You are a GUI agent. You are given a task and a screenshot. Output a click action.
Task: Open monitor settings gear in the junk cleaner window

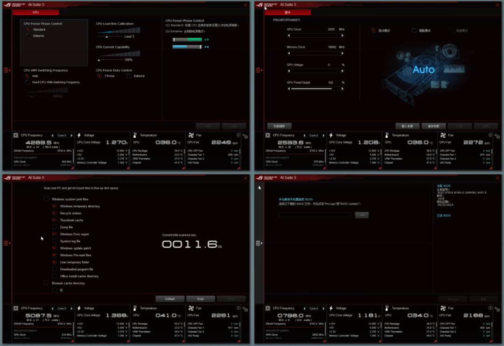[x=245, y=309]
